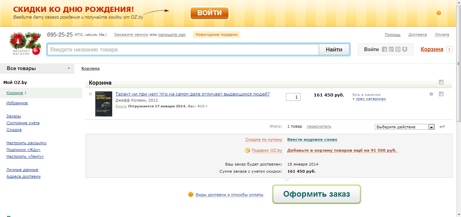Click the item price 161 450 руб.
This screenshot has height=217, width=461.
pyautogui.click(x=329, y=95)
